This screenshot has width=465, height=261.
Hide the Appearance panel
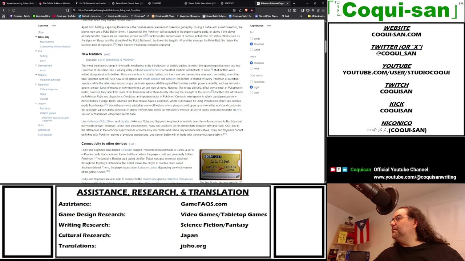click(x=268, y=26)
